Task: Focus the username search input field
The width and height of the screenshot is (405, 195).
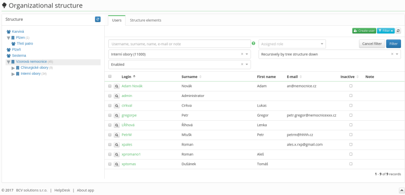Action: point(180,44)
